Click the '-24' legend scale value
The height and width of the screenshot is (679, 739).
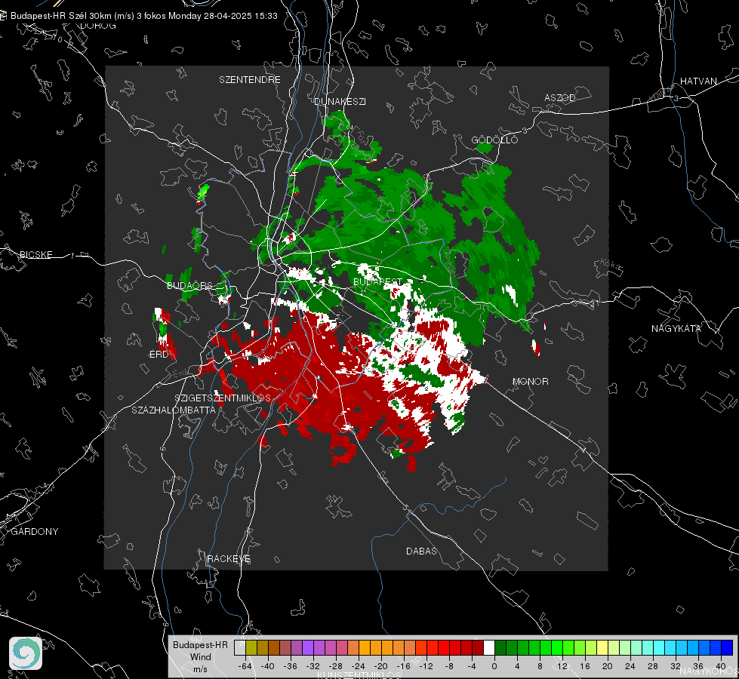[359, 666]
